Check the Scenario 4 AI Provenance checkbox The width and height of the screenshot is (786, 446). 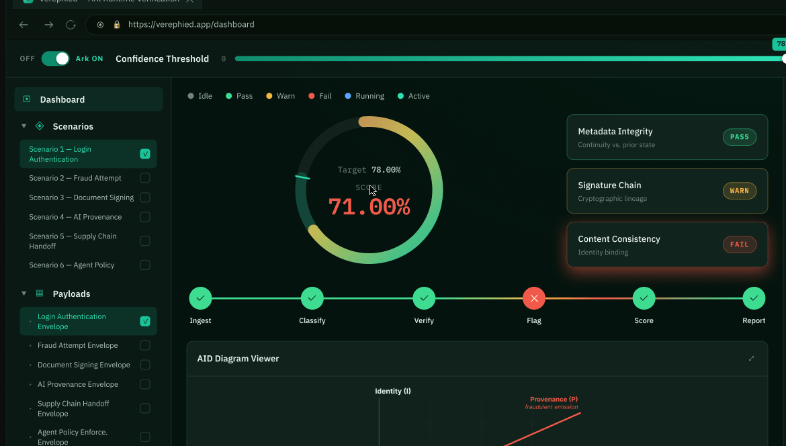[x=145, y=217]
